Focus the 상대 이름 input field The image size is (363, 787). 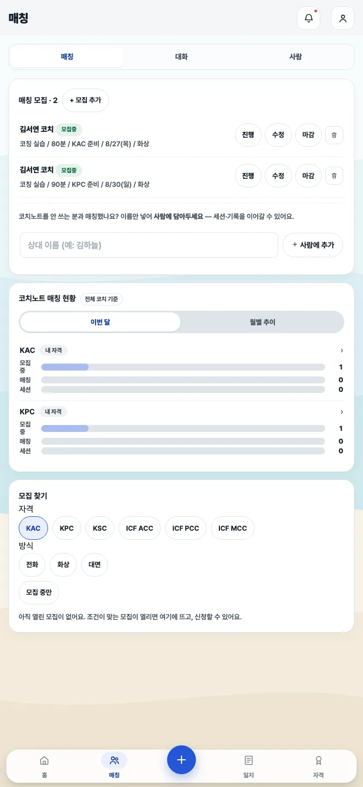click(x=149, y=245)
